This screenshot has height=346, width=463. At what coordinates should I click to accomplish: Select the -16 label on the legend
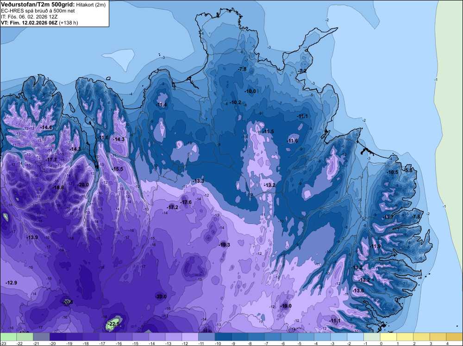[119, 343]
